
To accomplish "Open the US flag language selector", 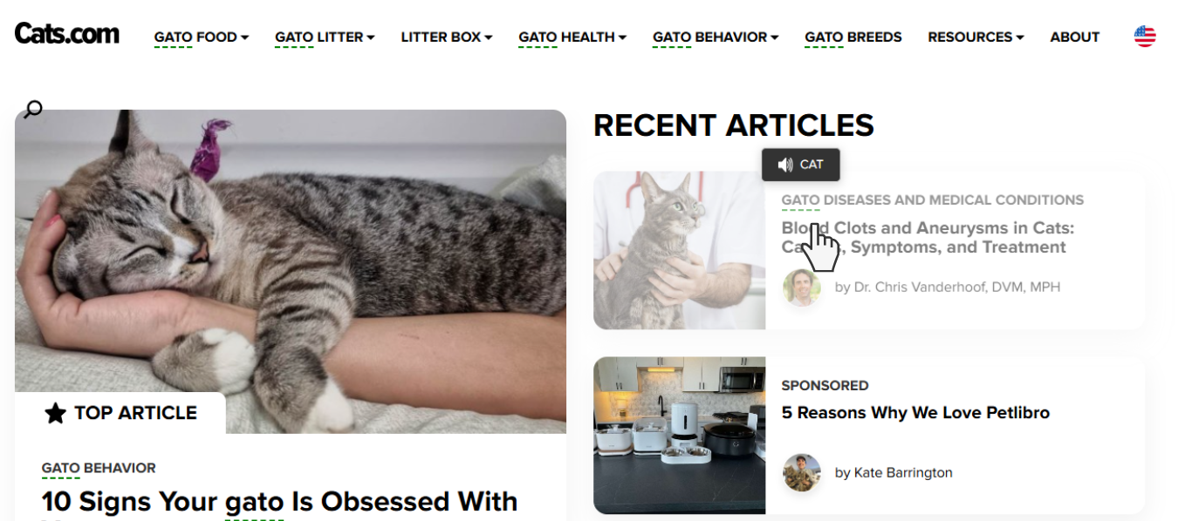I will coord(1145,37).
